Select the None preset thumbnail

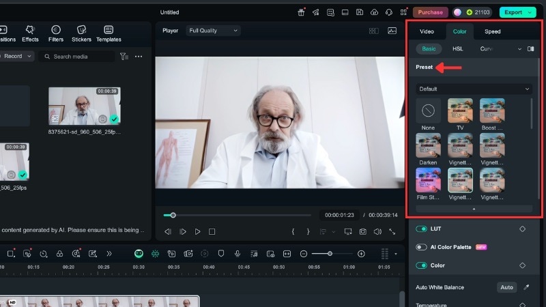coord(428,111)
